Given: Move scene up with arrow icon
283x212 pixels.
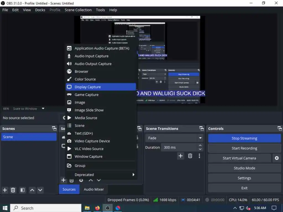Looking at the screenshot, I should click(x=32, y=190).
